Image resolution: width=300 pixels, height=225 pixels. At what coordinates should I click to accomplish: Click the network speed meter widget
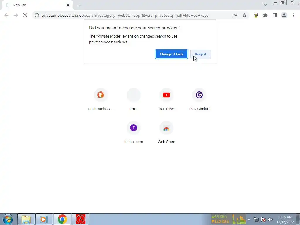click(229, 219)
